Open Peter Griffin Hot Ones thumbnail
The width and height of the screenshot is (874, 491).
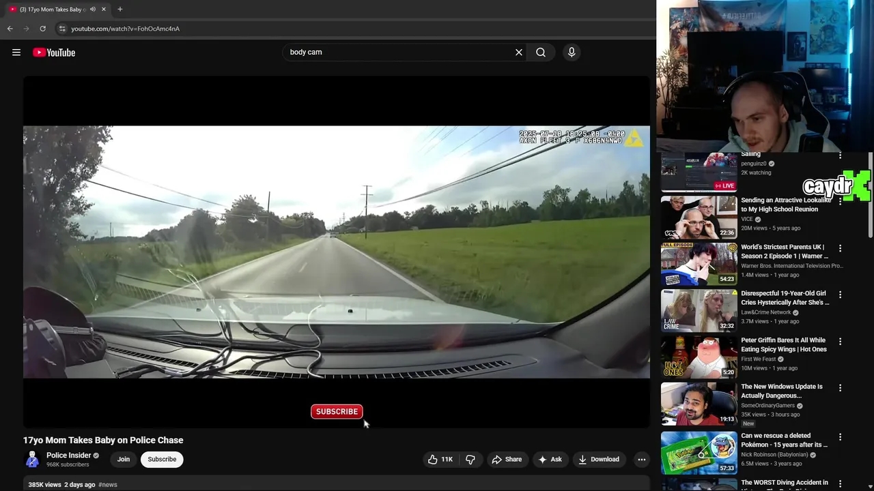click(699, 357)
